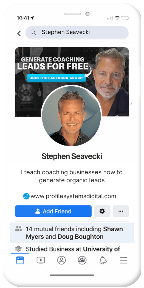
Task: Focus the Stephen Seavecki search field
Action: [x=77, y=33]
